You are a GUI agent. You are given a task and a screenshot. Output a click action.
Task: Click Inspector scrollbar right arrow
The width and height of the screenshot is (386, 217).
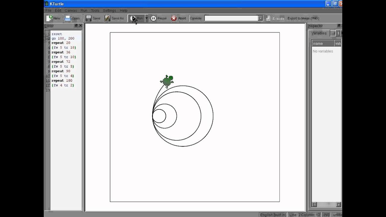[338, 205]
